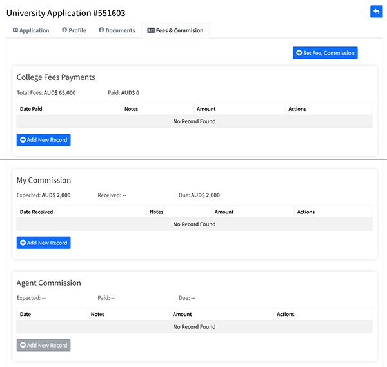This screenshot has width=387, height=367.
Task: Click Amount column header in College Fees table
Action: [x=206, y=109]
